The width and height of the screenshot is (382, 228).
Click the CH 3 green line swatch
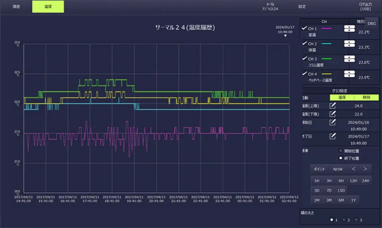click(x=326, y=59)
